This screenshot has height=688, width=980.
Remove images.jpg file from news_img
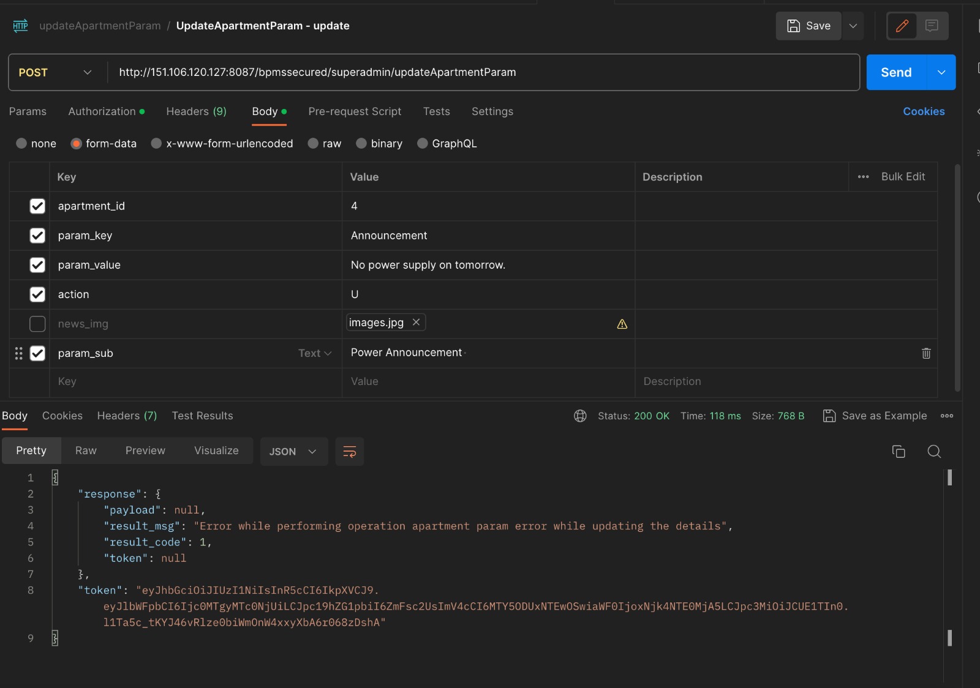(416, 322)
